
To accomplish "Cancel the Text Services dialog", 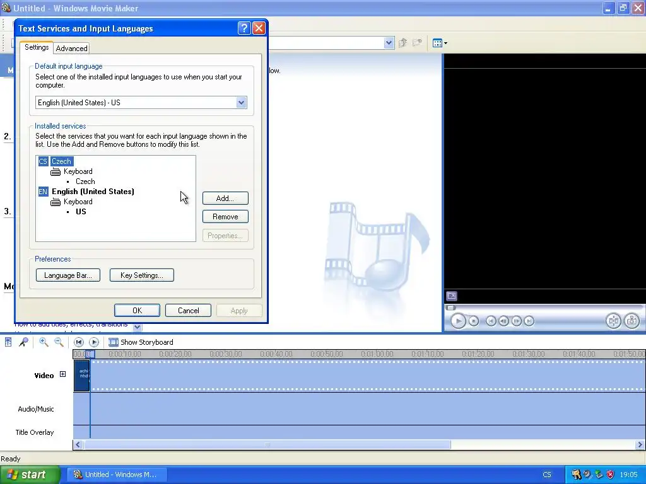I will (188, 311).
